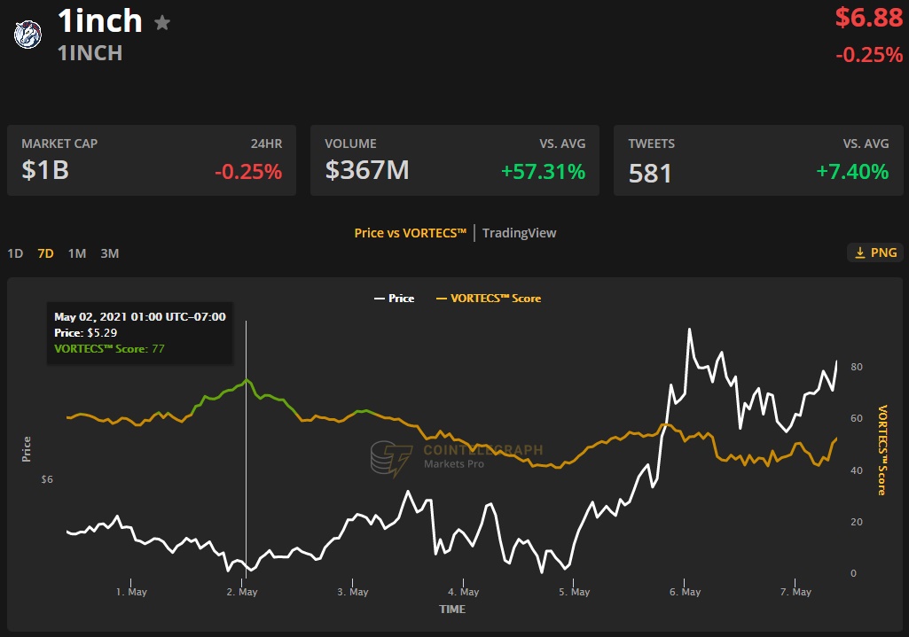Image resolution: width=909 pixels, height=637 pixels.
Task: Open the Price vs VORTECS™ chart tab
Action: click(411, 233)
